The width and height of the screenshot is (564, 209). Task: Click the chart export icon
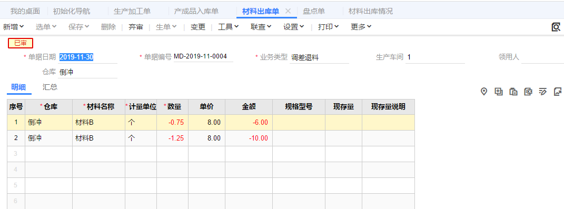click(x=558, y=92)
